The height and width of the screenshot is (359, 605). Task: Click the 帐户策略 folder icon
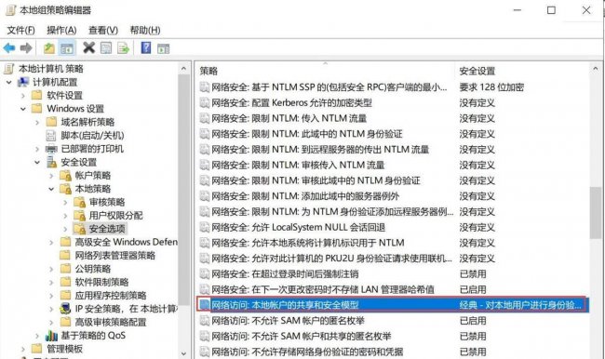coord(65,176)
